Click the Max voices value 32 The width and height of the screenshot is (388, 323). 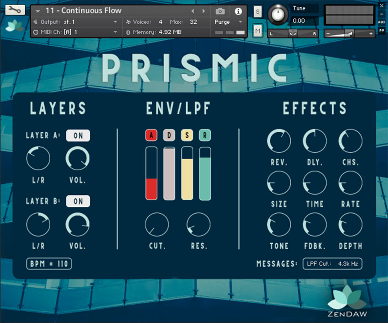193,22
